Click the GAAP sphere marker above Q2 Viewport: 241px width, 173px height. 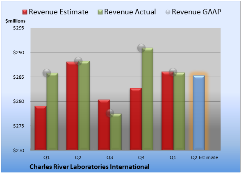78,61
